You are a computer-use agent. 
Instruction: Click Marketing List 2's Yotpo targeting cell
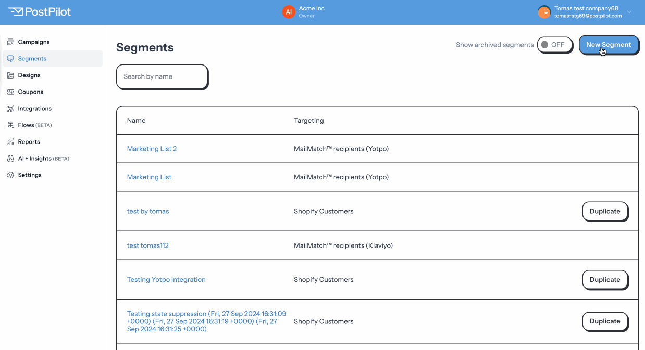click(x=341, y=149)
